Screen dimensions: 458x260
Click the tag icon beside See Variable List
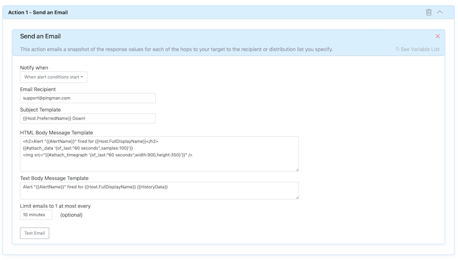pos(397,49)
